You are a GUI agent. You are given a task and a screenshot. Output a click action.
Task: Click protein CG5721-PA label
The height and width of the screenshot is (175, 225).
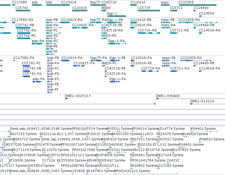point(180,68)
